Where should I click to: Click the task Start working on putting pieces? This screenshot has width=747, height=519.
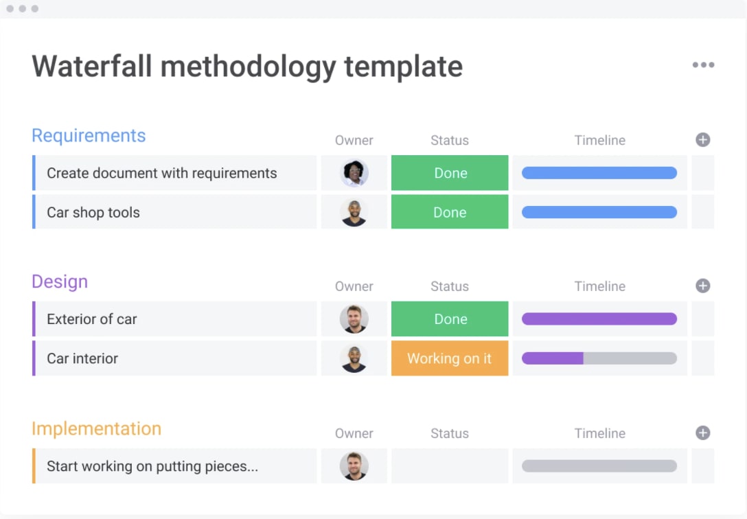(x=152, y=465)
